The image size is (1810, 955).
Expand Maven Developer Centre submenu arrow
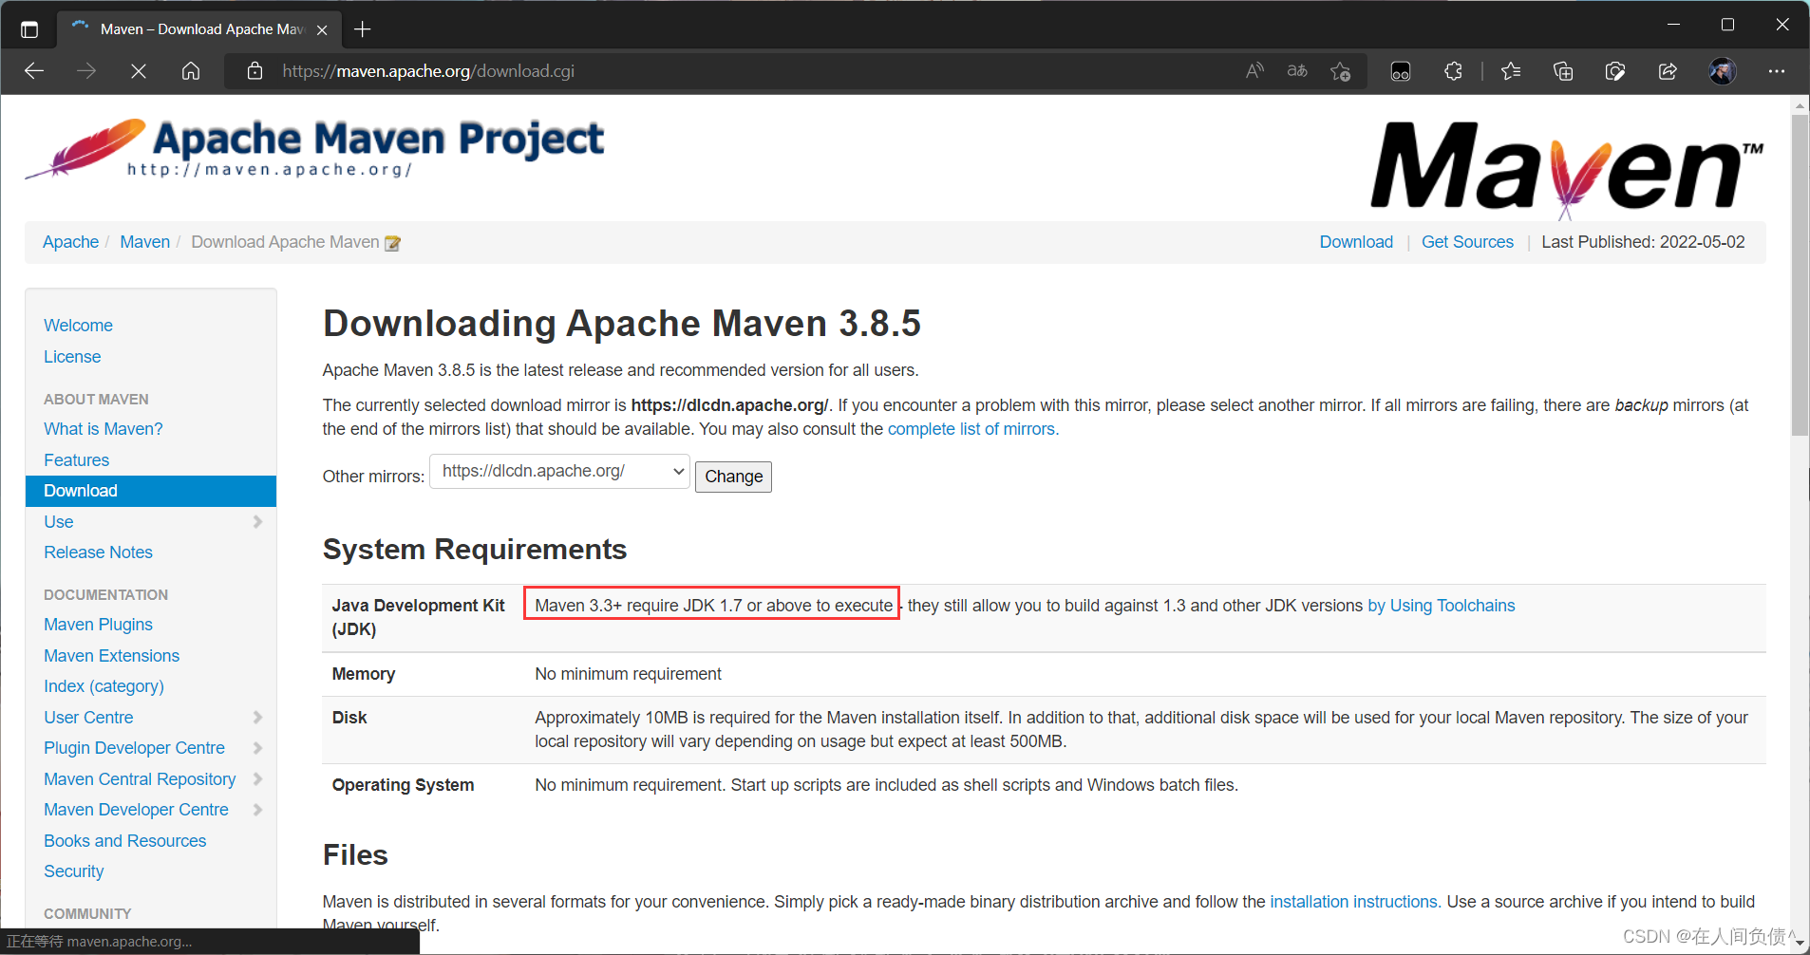257,810
